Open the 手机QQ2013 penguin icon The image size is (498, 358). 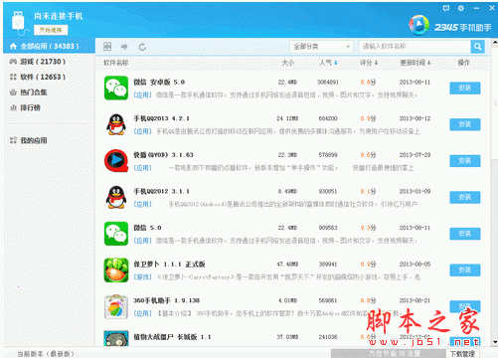pyautogui.click(x=116, y=124)
